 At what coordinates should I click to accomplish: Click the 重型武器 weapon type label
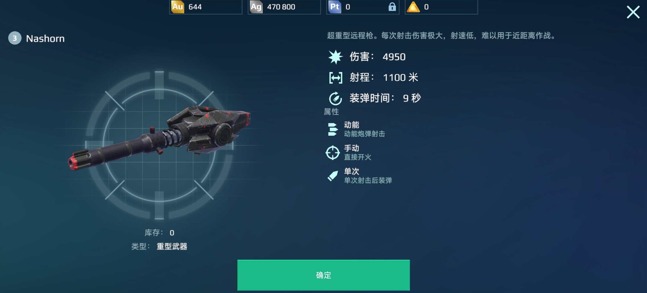172,246
